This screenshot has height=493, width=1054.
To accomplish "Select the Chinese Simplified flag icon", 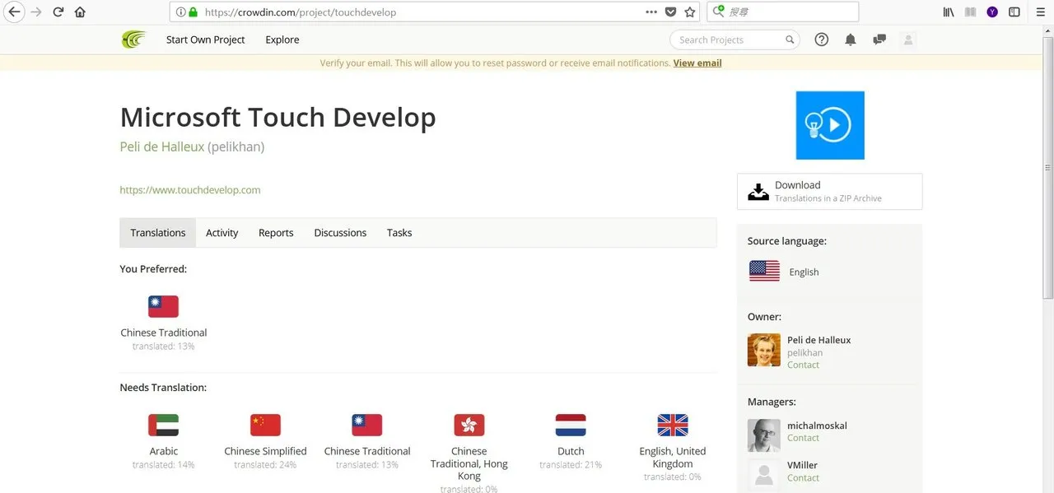I will coord(265,425).
